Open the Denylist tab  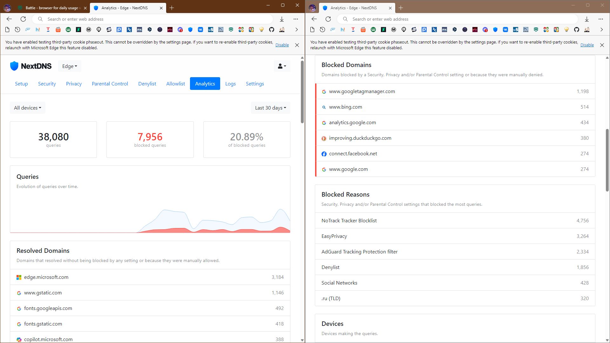coord(147,84)
